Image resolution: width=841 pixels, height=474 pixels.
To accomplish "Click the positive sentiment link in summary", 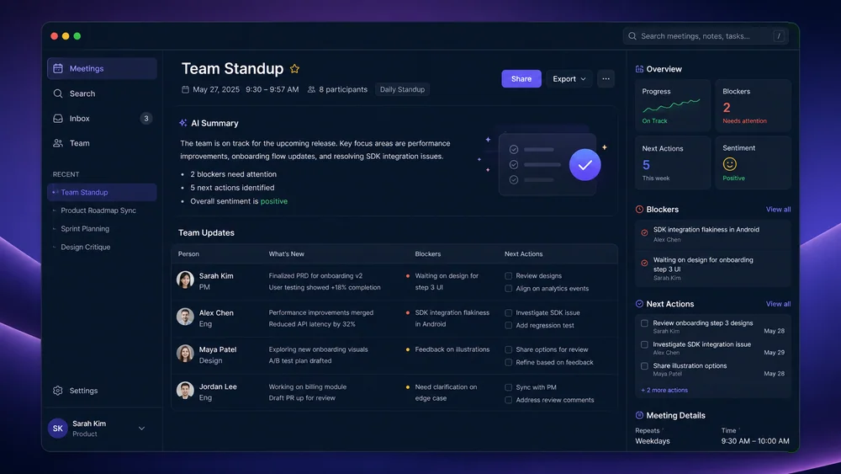I will [x=274, y=201].
